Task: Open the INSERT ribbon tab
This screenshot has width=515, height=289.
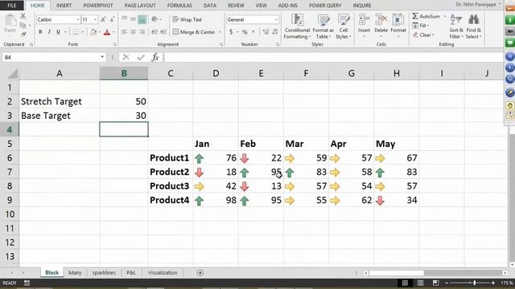Action: point(64,6)
